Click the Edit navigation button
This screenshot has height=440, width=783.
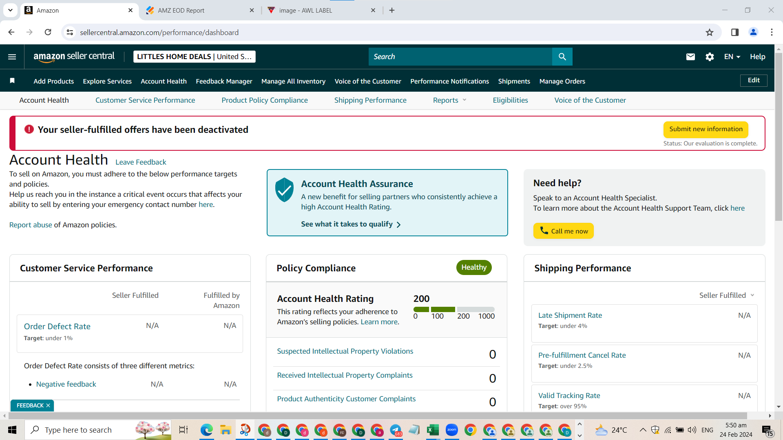pos(753,80)
